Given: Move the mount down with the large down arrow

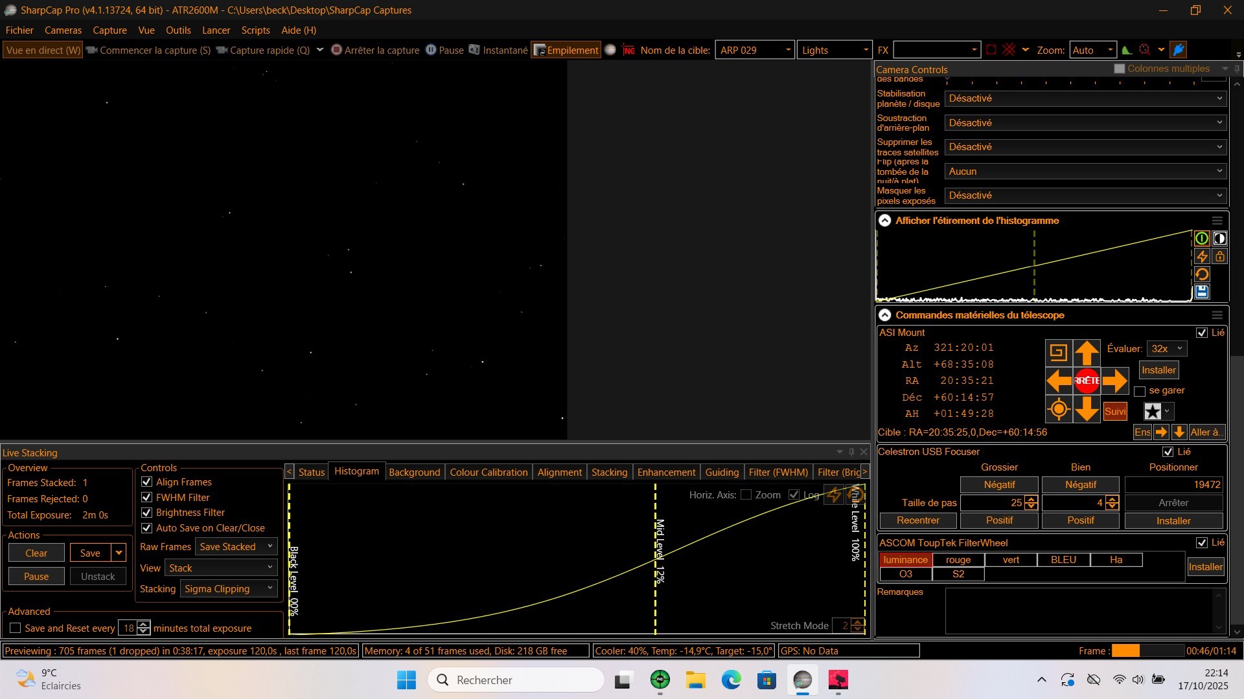Looking at the screenshot, I should point(1087,409).
